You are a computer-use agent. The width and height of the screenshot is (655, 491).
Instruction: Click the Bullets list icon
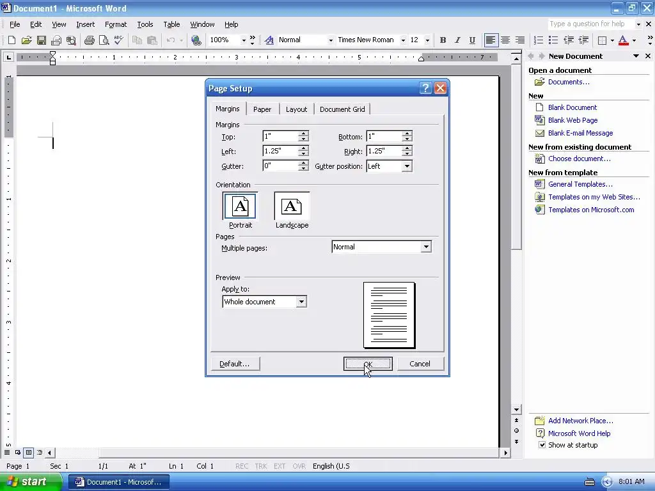click(553, 40)
